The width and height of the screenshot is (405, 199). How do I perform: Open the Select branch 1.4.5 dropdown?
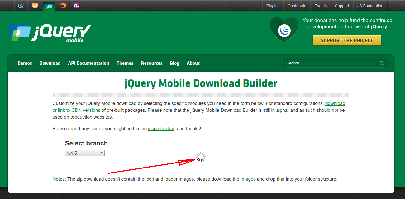[85, 153]
